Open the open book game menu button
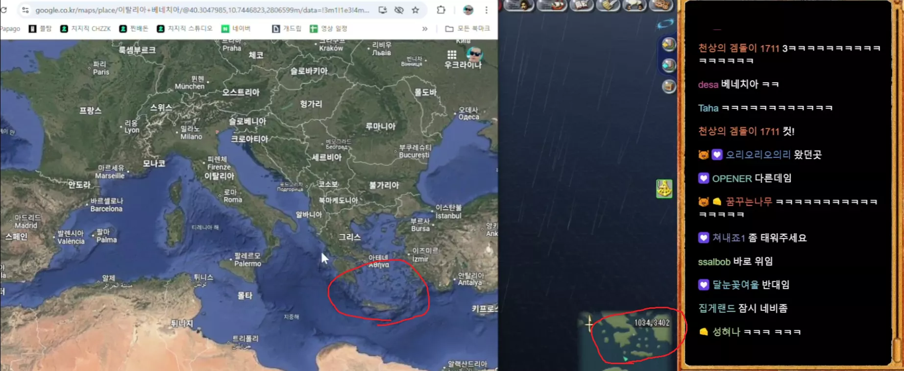Viewport: 904px width, 371px height. [x=582, y=5]
